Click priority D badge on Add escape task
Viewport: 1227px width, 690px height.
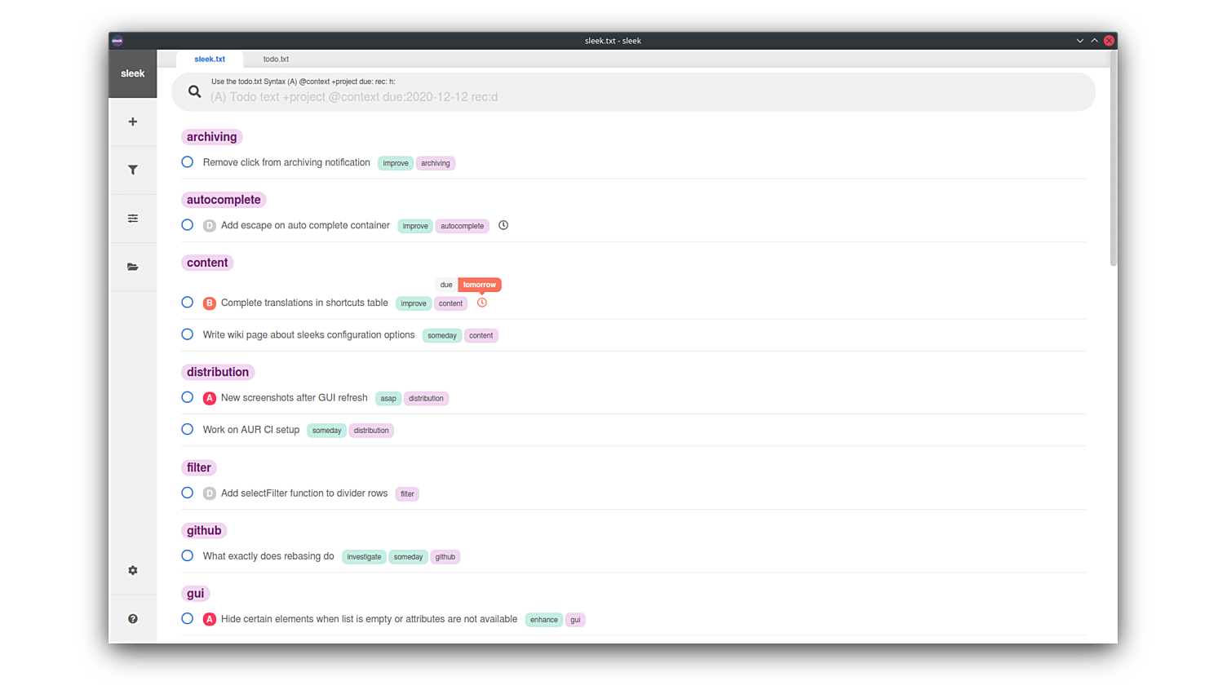[210, 226]
